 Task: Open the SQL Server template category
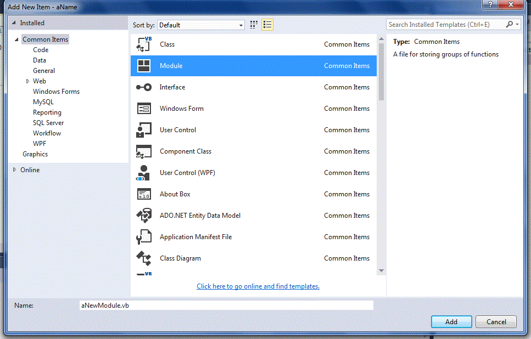[48, 122]
